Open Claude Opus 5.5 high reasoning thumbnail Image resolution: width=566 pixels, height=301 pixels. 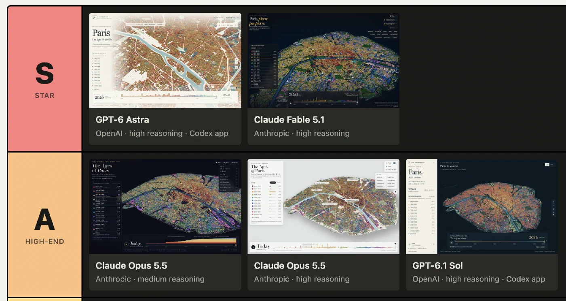323,206
